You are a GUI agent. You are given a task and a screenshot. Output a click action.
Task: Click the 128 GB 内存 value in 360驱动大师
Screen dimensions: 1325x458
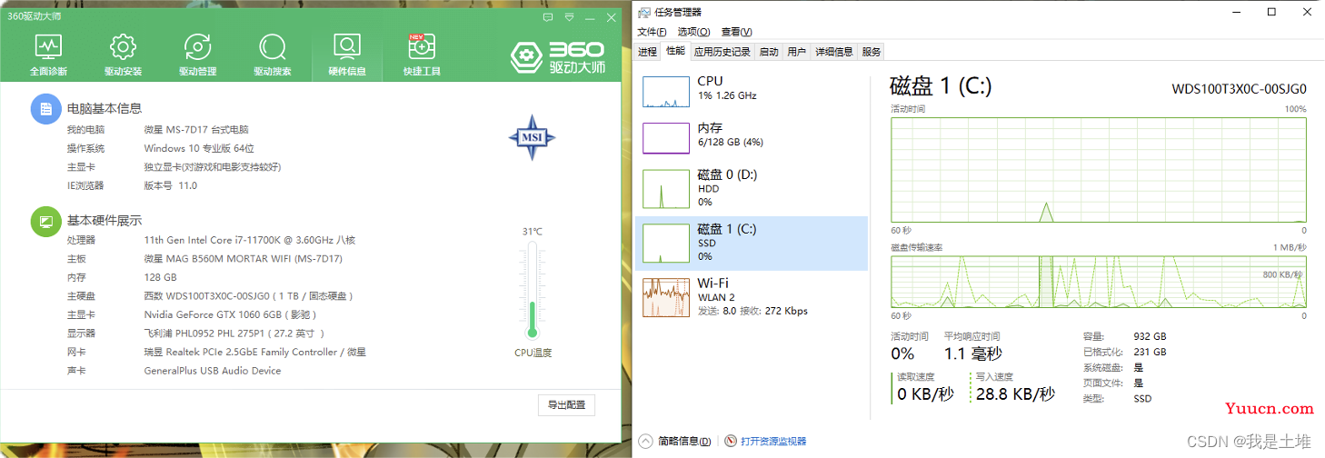160,277
